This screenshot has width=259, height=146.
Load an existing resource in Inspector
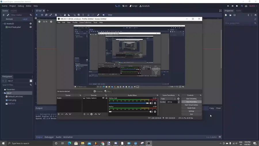click(x=230, y=15)
